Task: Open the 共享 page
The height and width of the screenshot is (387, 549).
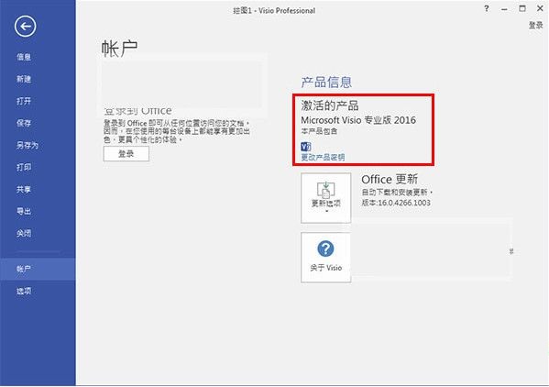Action: [24, 189]
